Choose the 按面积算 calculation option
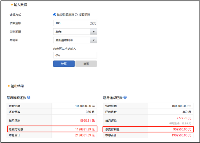Viewport: 200px width, 143px height. (x=76, y=15)
